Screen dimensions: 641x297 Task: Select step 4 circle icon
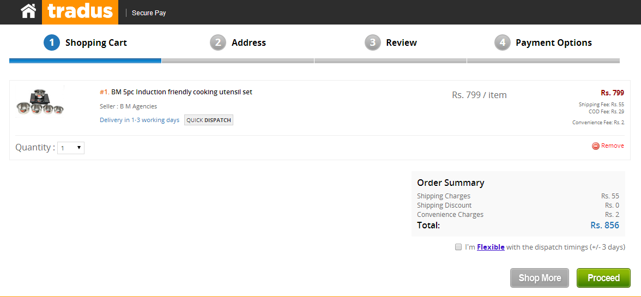[x=503, y=43]
